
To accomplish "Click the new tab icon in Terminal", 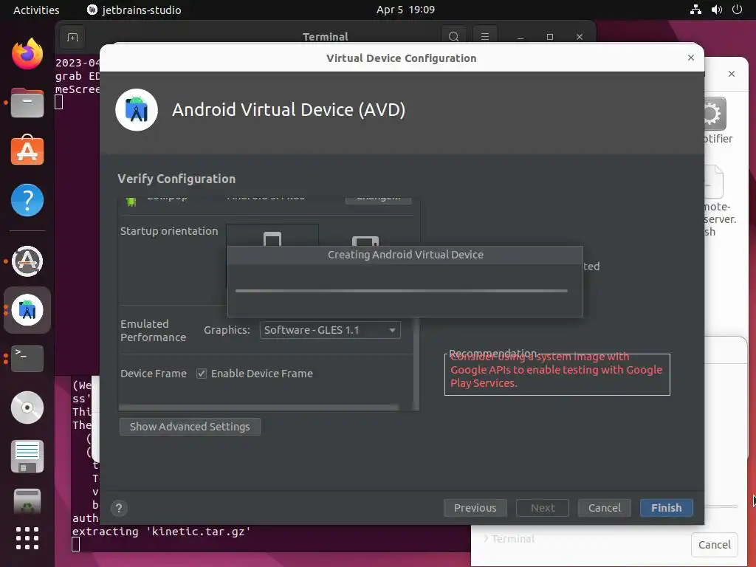I will pos(72,37).
